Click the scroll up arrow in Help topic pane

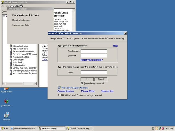pos(74,10)
